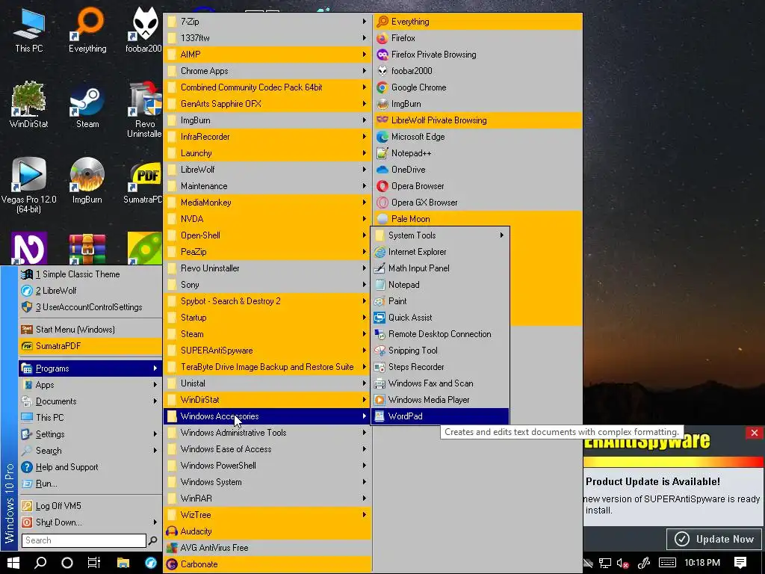Open the Launchy program folder

[x=267, y=153]
